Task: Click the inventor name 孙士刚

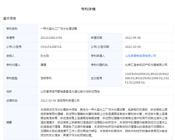Action: coord(45,56)
